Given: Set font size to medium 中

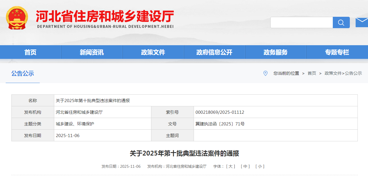Looking at the screenshot, I should tap(245, 166).
